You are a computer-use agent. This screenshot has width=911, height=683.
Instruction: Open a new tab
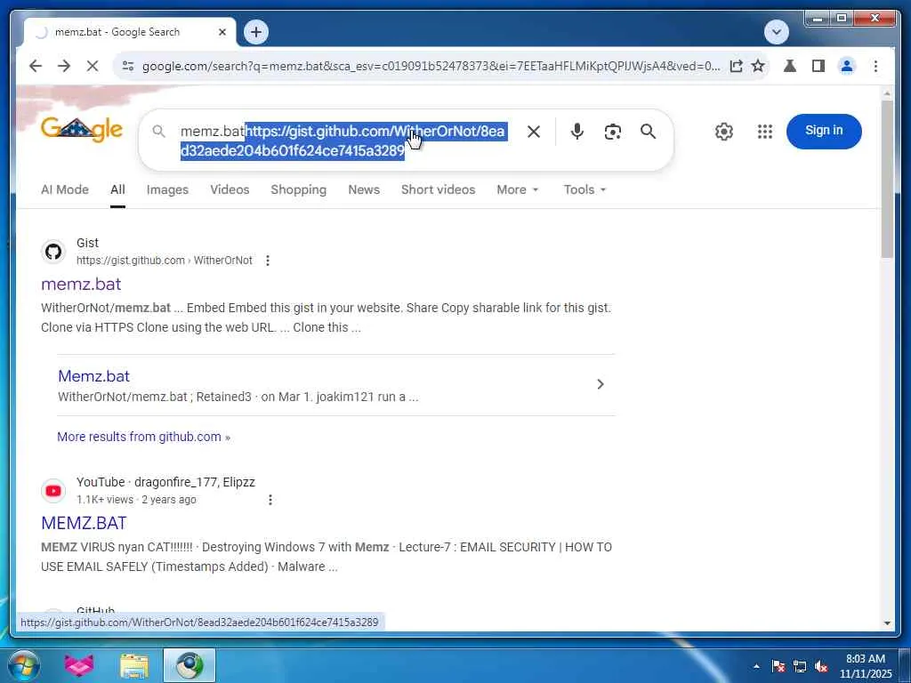click(x=256, y=32)
